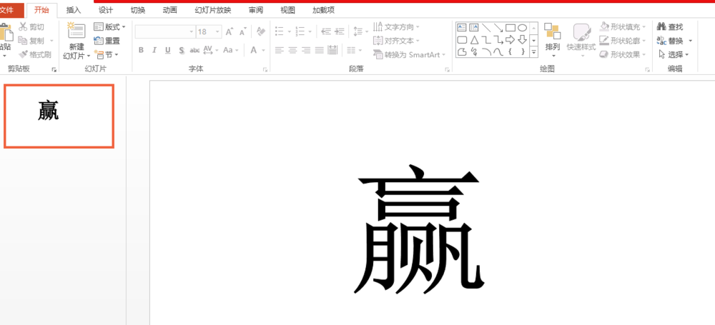This screenshot has width=715, height=325.
Task: Choose the right block arrow shape
Action: coord(511,40)
